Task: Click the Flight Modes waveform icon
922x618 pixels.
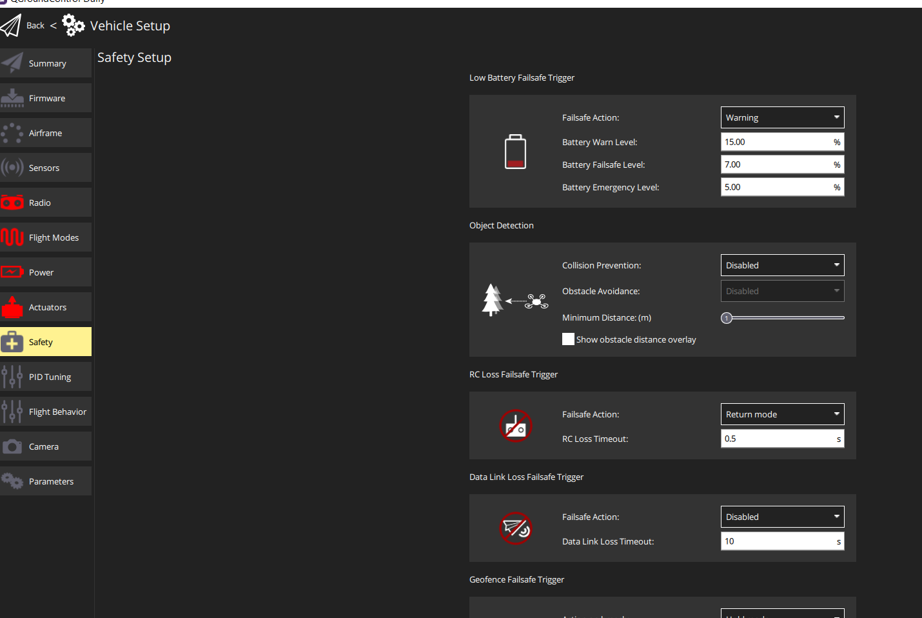Action: tap(12, 237)
